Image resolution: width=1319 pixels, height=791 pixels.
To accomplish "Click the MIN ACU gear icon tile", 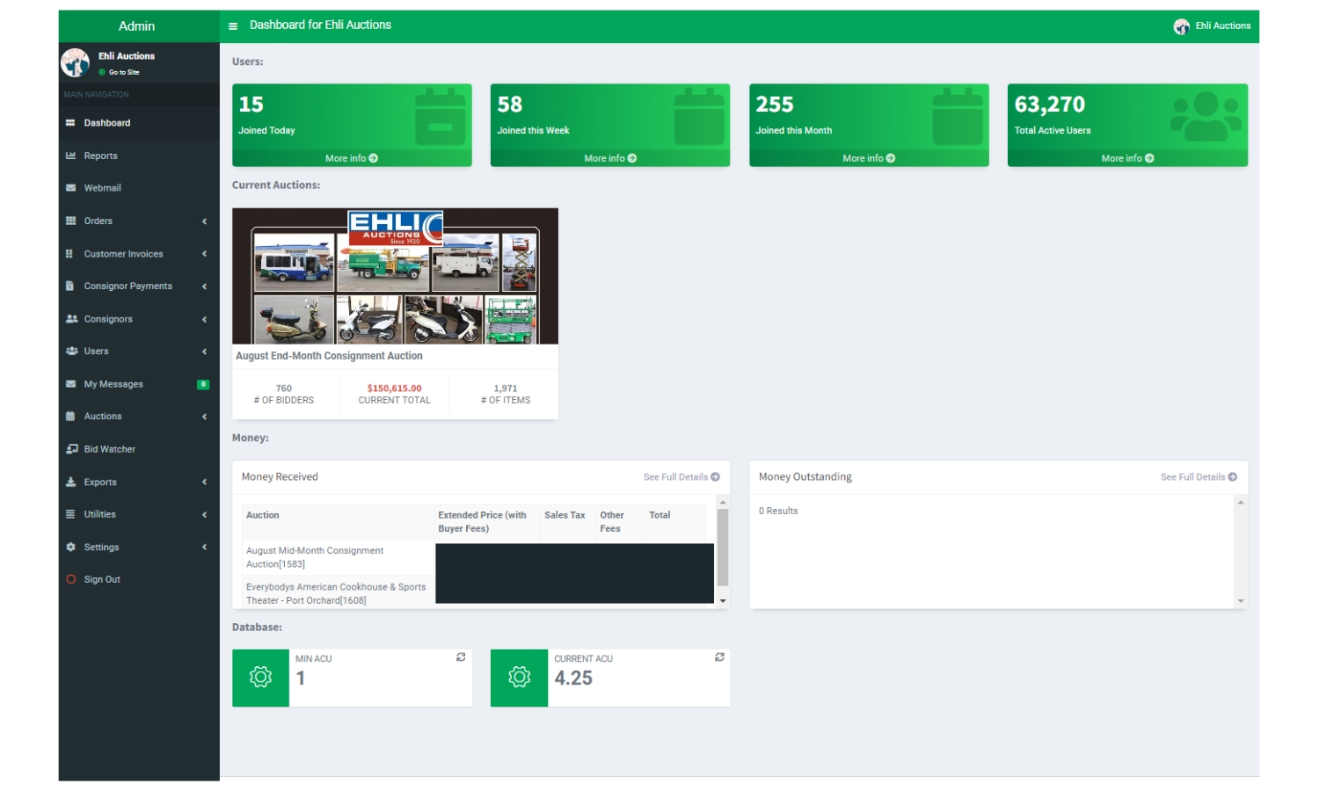I will (260, 678).
